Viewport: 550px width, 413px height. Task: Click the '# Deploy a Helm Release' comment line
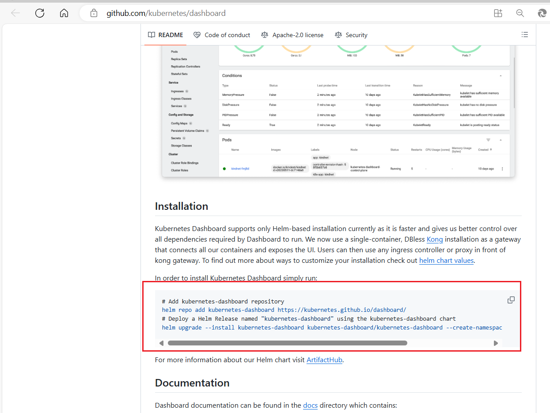click(309, 319)
